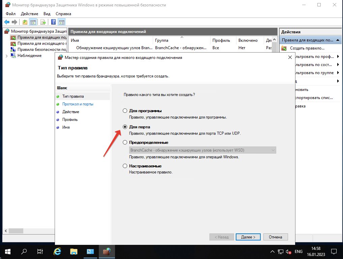
Task: Select the BranchCache rule row in the list
Action: coord(170,48)
